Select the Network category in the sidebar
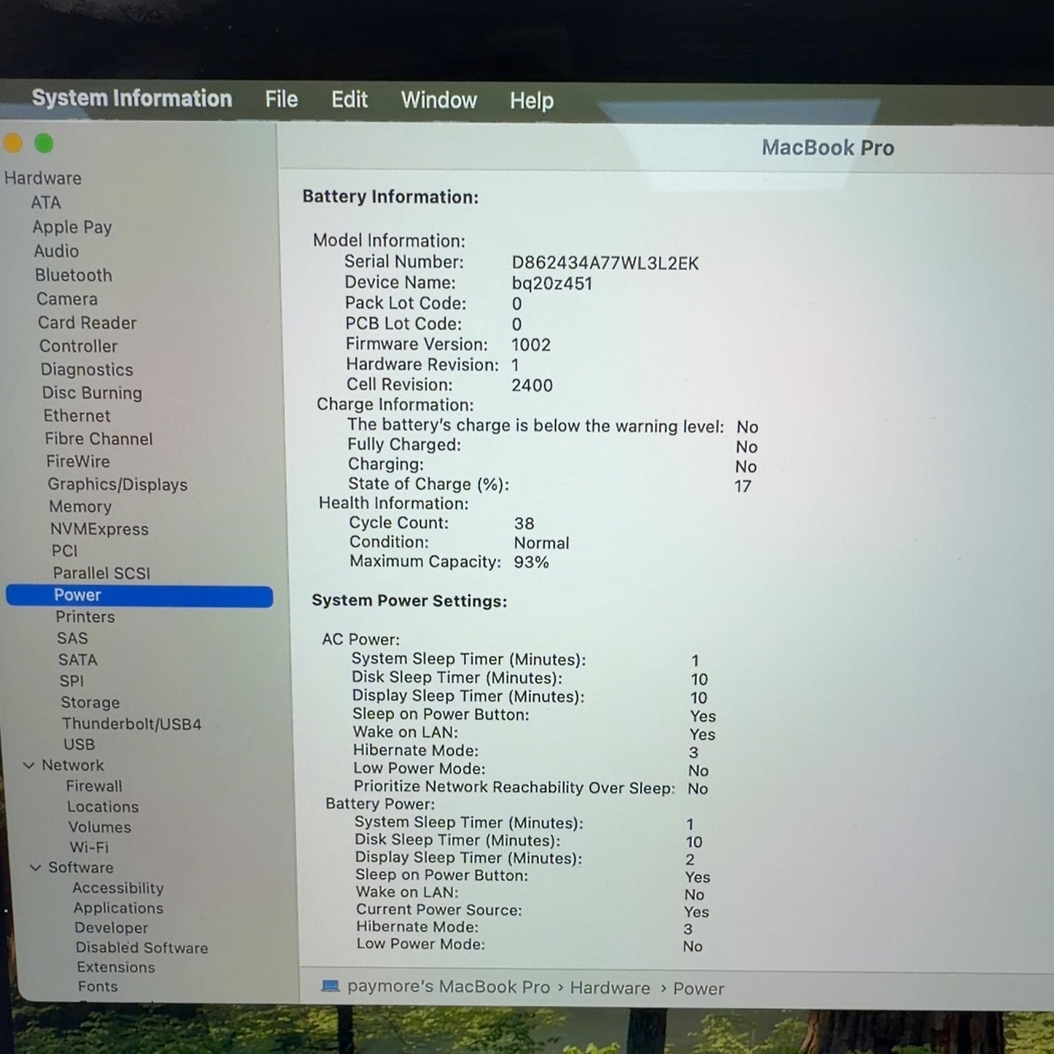The width and height of the screenshot is (1054, 1054). pos(73,765)
